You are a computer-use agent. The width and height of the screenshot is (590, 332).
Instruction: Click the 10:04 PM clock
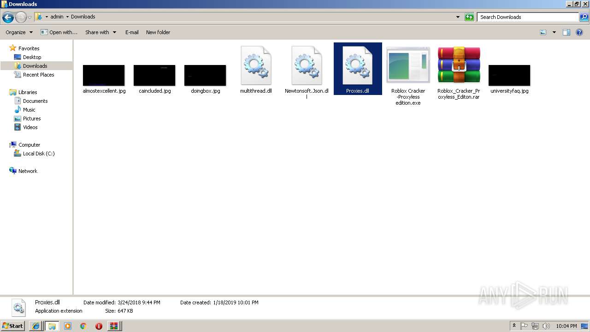[566, 326]
